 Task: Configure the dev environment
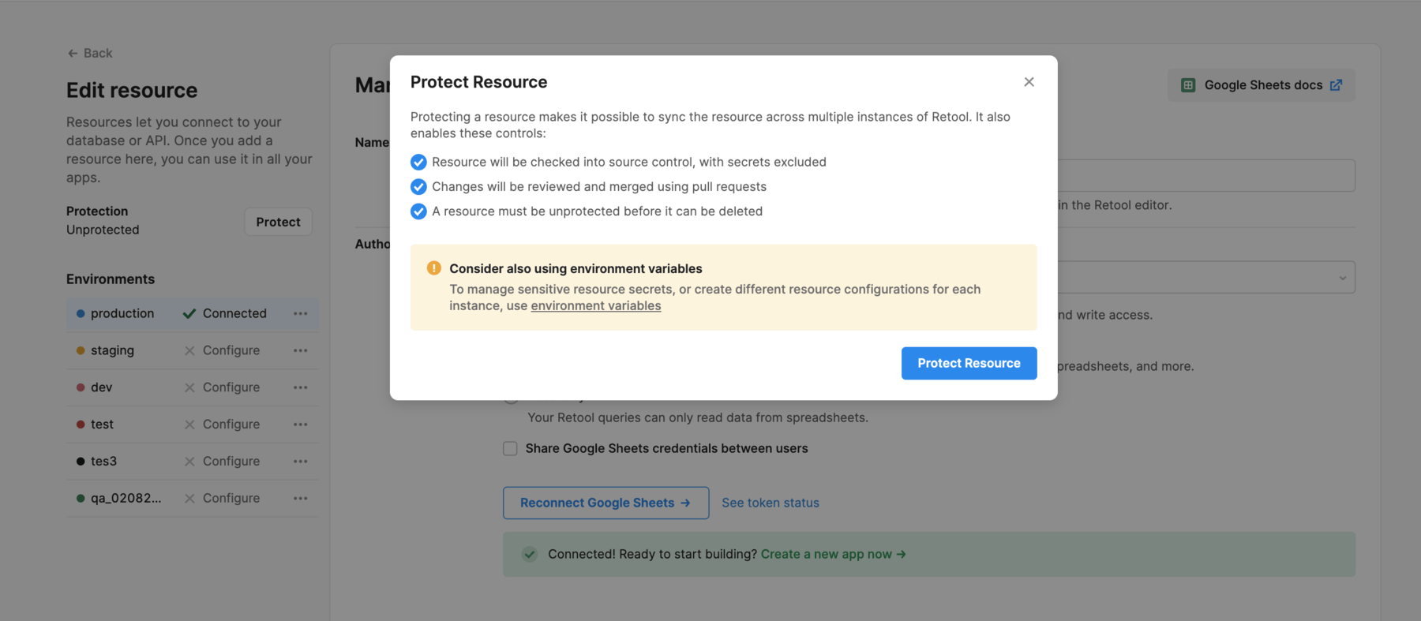[x=231, y=387]
